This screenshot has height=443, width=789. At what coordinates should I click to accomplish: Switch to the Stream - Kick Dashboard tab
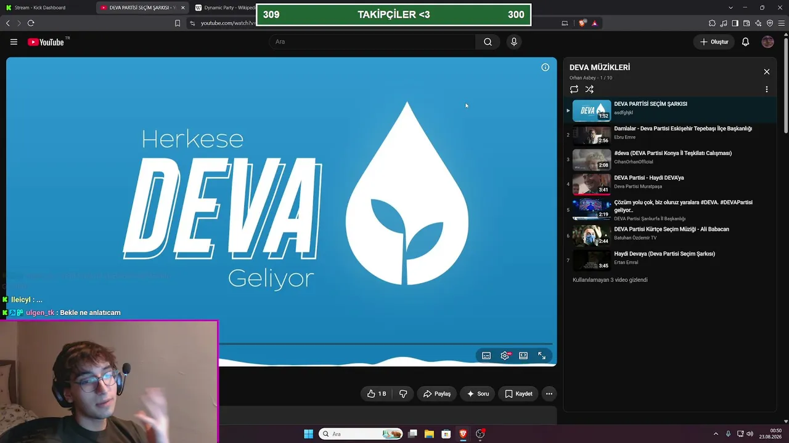[49, 7]
